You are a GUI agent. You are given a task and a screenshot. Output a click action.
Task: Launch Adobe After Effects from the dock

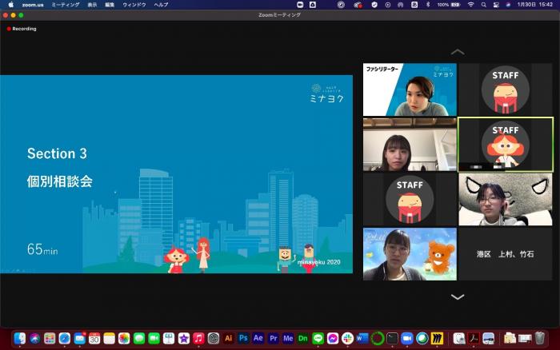click(x=258, y=338)
